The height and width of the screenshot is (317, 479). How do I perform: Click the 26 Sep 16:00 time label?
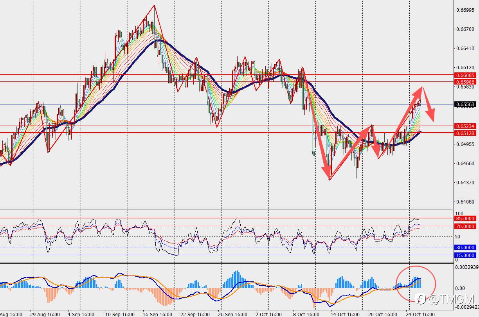[x=232, y=314]
